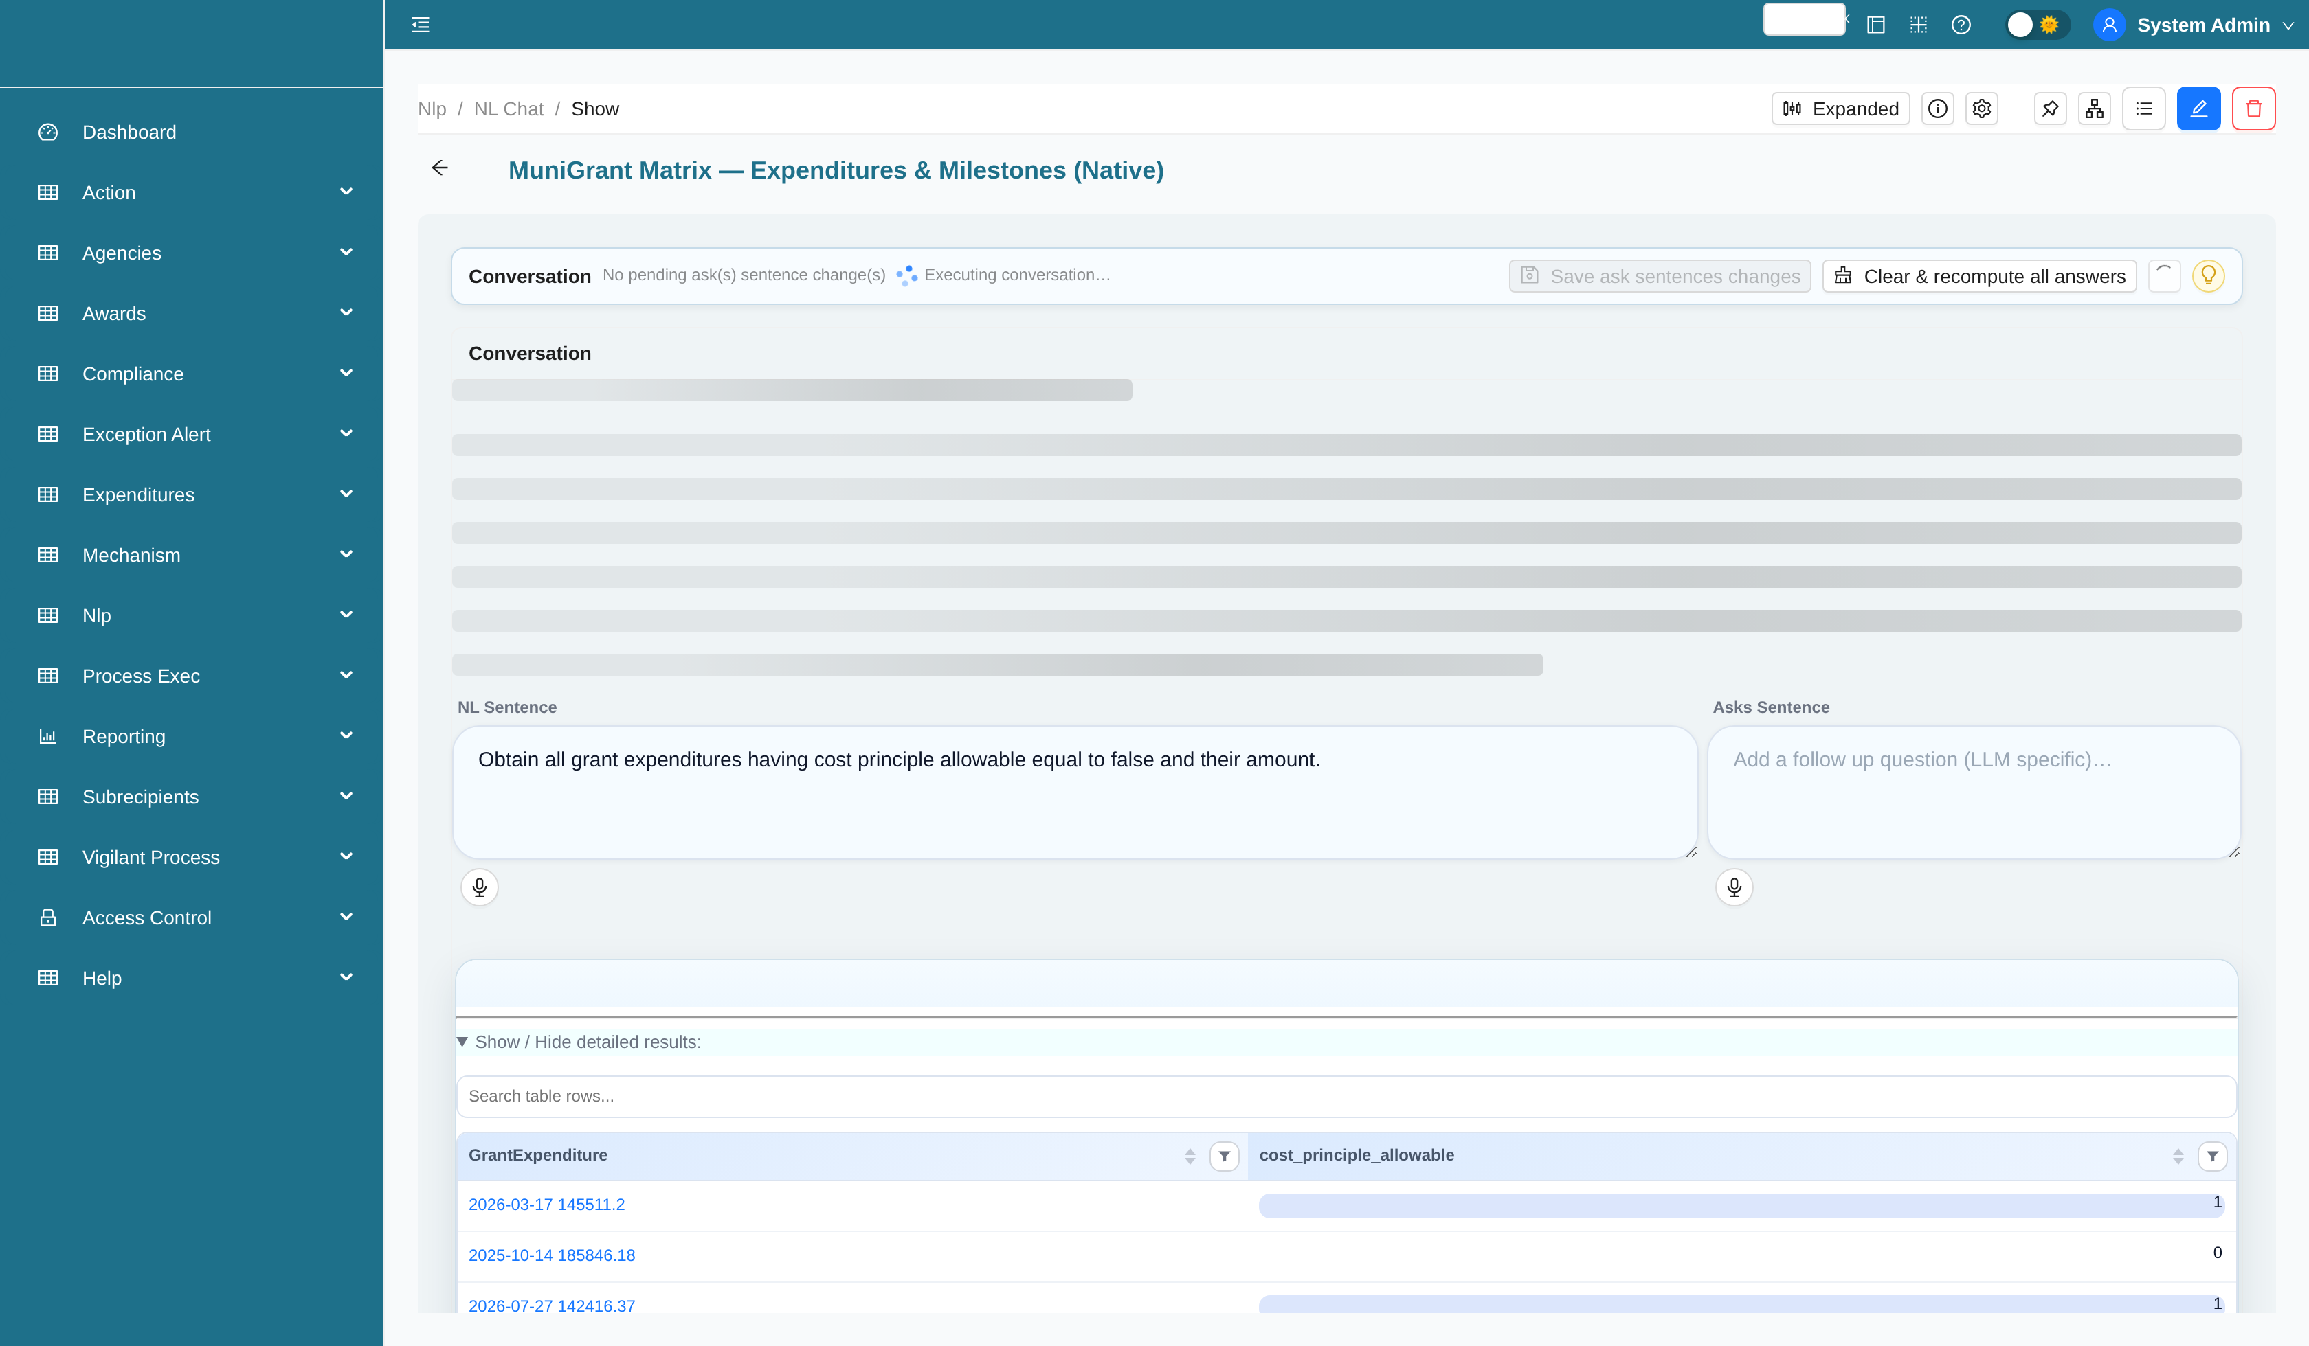The width and height of the screenshot is (2309, 1346).
Task: Filter the GrantExpenditure column
Action: [x=1224, y=1156]
